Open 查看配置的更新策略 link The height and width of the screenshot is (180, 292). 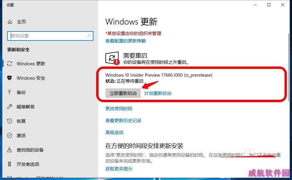pos(125,41)
